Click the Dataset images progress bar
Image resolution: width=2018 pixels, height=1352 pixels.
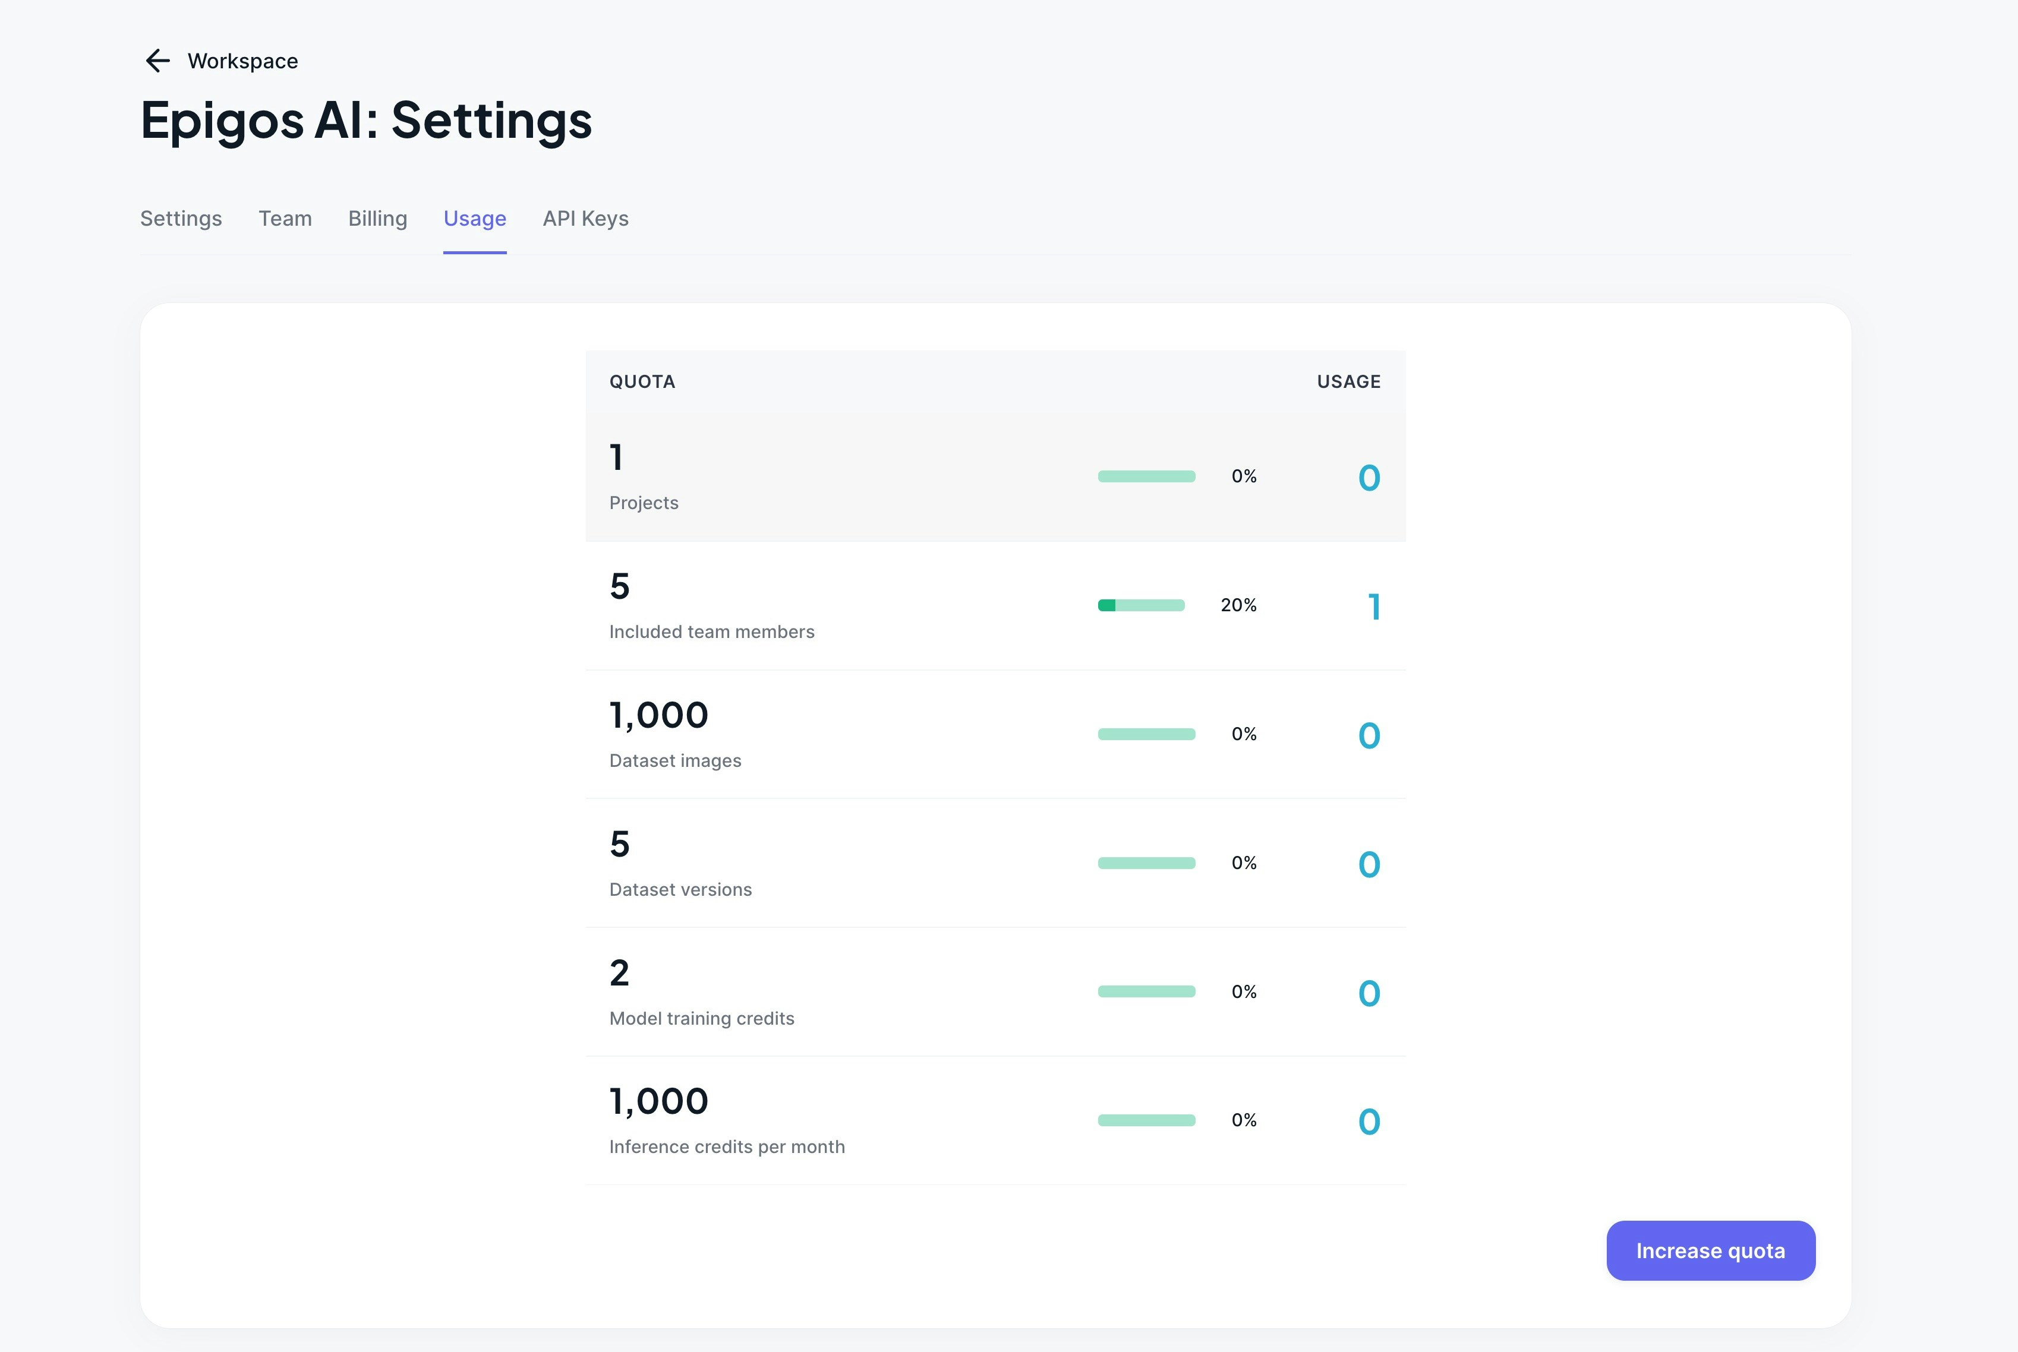tap(1146, 735)
